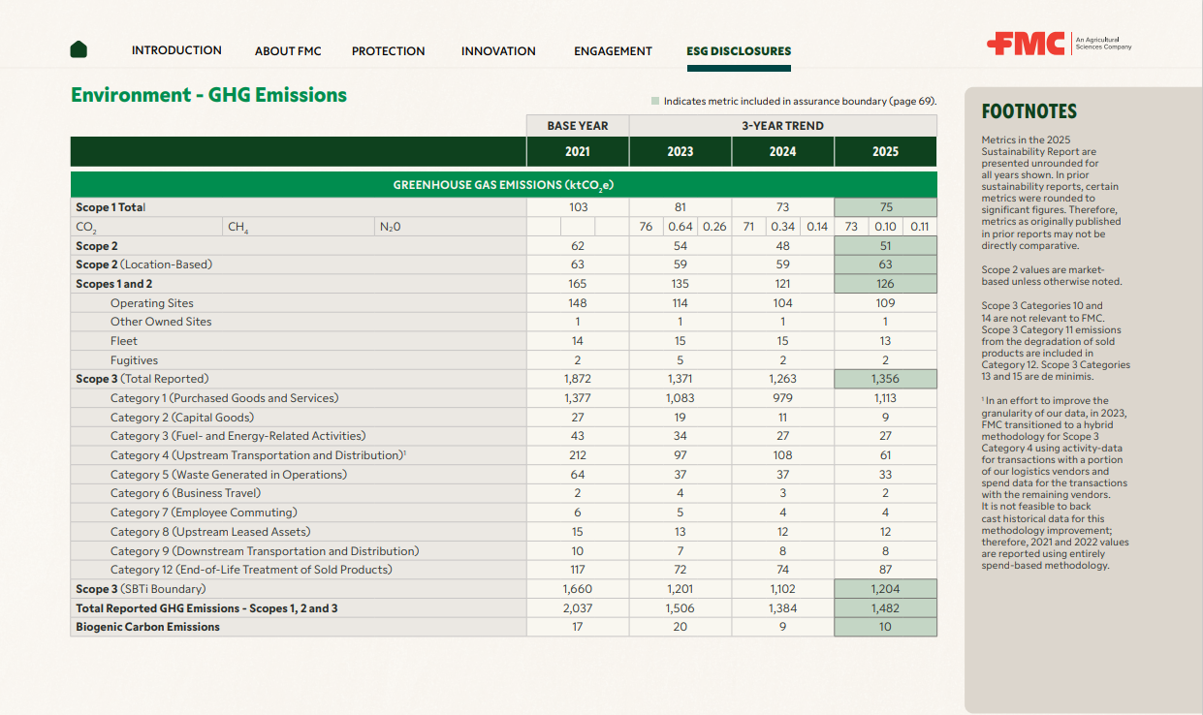Click the 2024 Biogenic Carbon value 9
The image size is (1203, 715).
[783, 627]
